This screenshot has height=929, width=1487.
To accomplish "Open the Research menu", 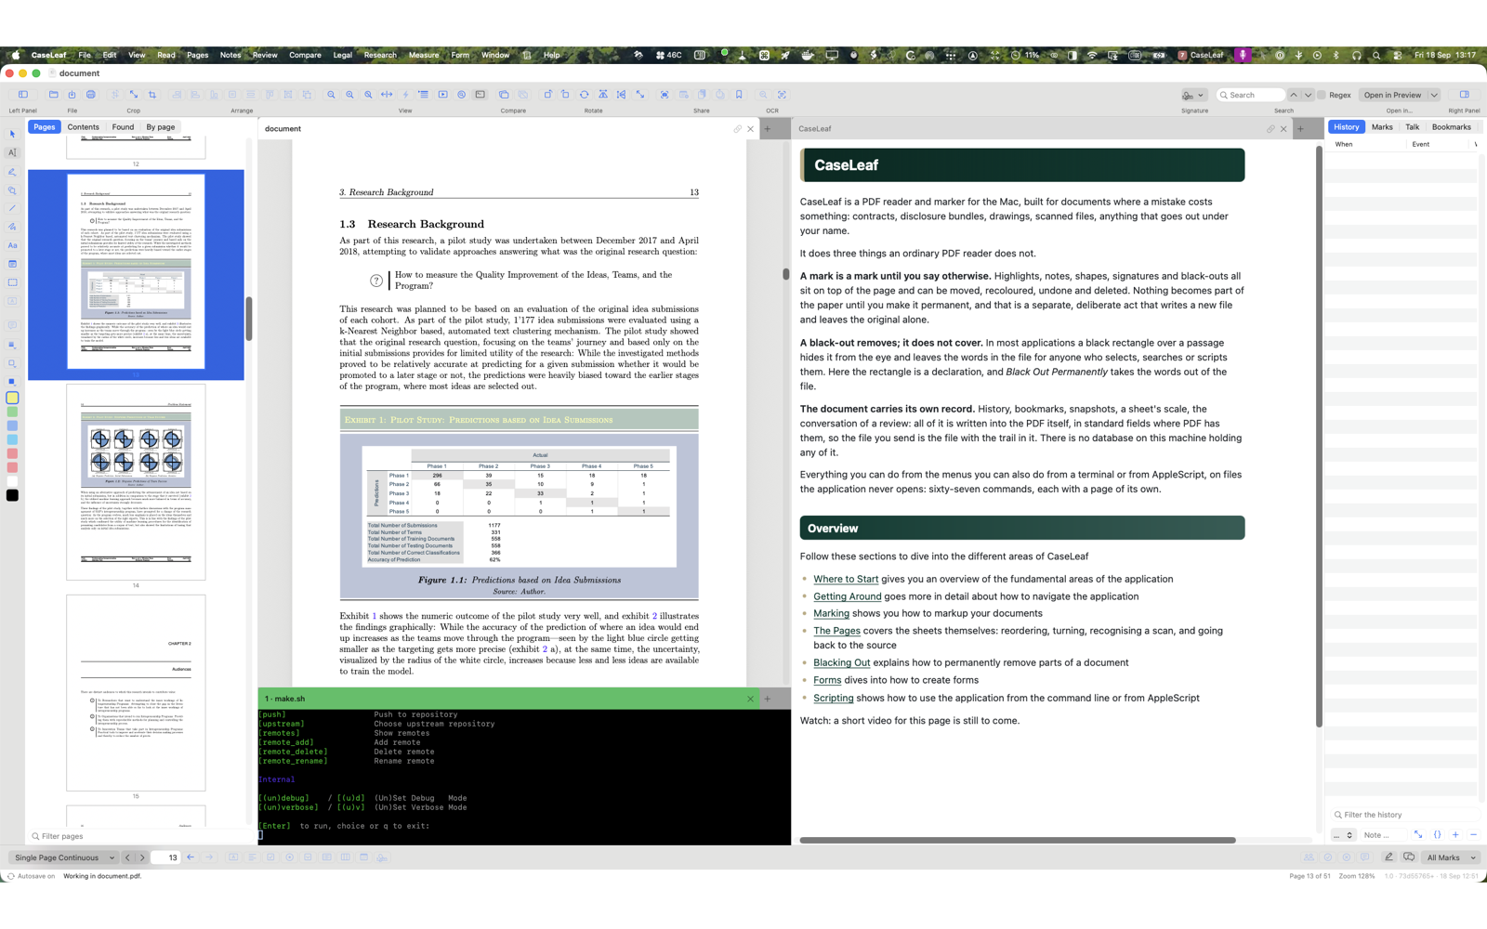I will click(x=380, y=55).
